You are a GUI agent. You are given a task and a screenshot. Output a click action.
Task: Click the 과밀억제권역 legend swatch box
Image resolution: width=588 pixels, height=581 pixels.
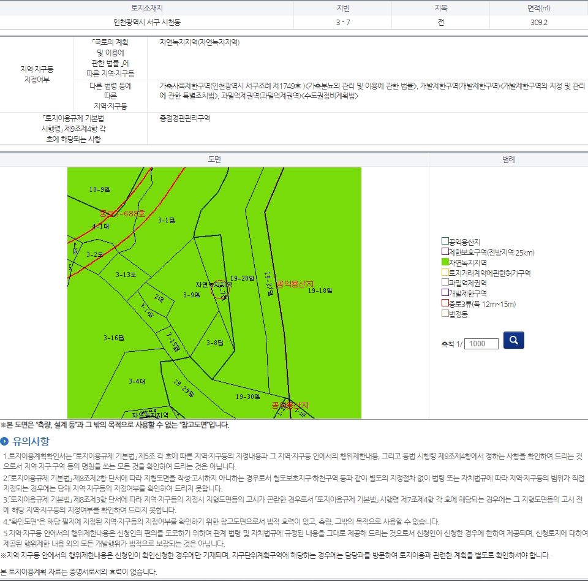(445, 283)
